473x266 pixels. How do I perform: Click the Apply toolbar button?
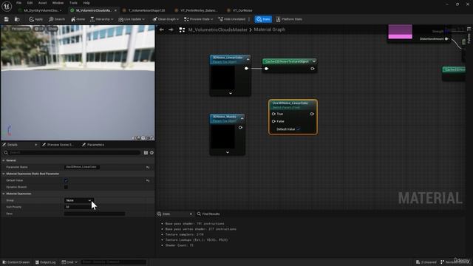tap(36, 19)
